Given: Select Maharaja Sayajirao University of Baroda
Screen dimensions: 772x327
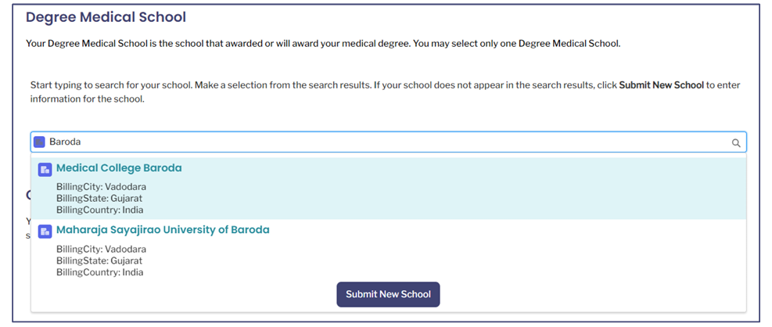Looking at the screenshot, I should [x=163, y=230].
